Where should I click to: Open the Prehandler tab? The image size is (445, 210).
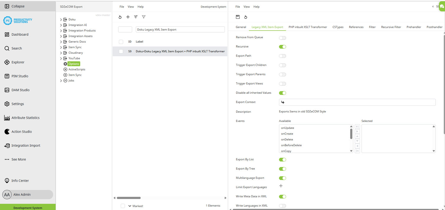coord(414,27)
